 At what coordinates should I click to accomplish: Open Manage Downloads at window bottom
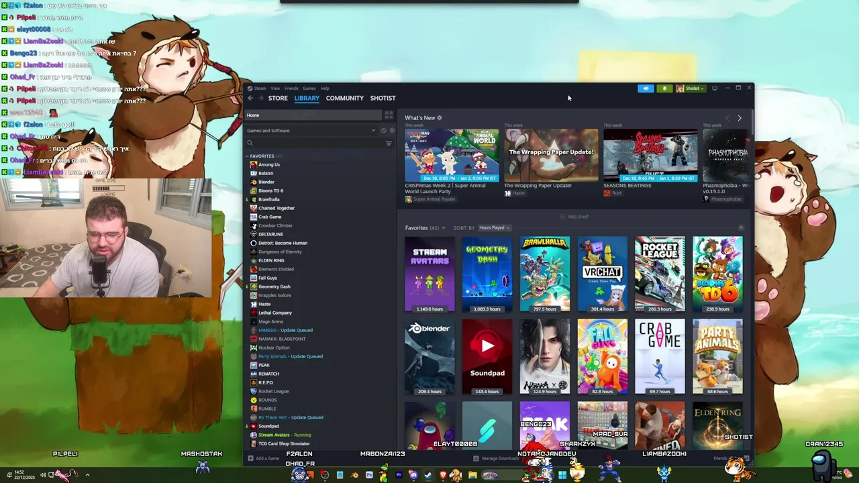[x=497, y=458]
